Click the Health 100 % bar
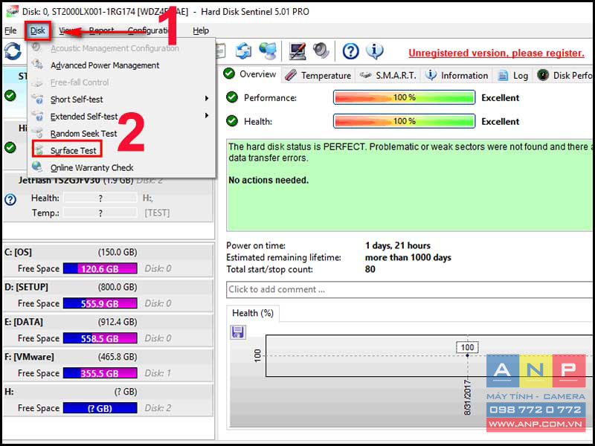The height and width of the screenshot is (446, 595). coord(404,121)
